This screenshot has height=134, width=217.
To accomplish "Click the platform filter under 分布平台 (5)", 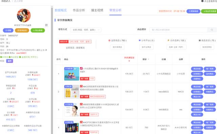I will [x=146, y=47].
